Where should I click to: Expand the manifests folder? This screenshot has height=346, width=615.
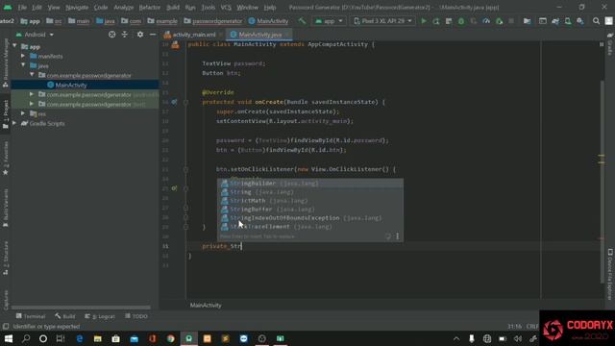click(23, 56)
